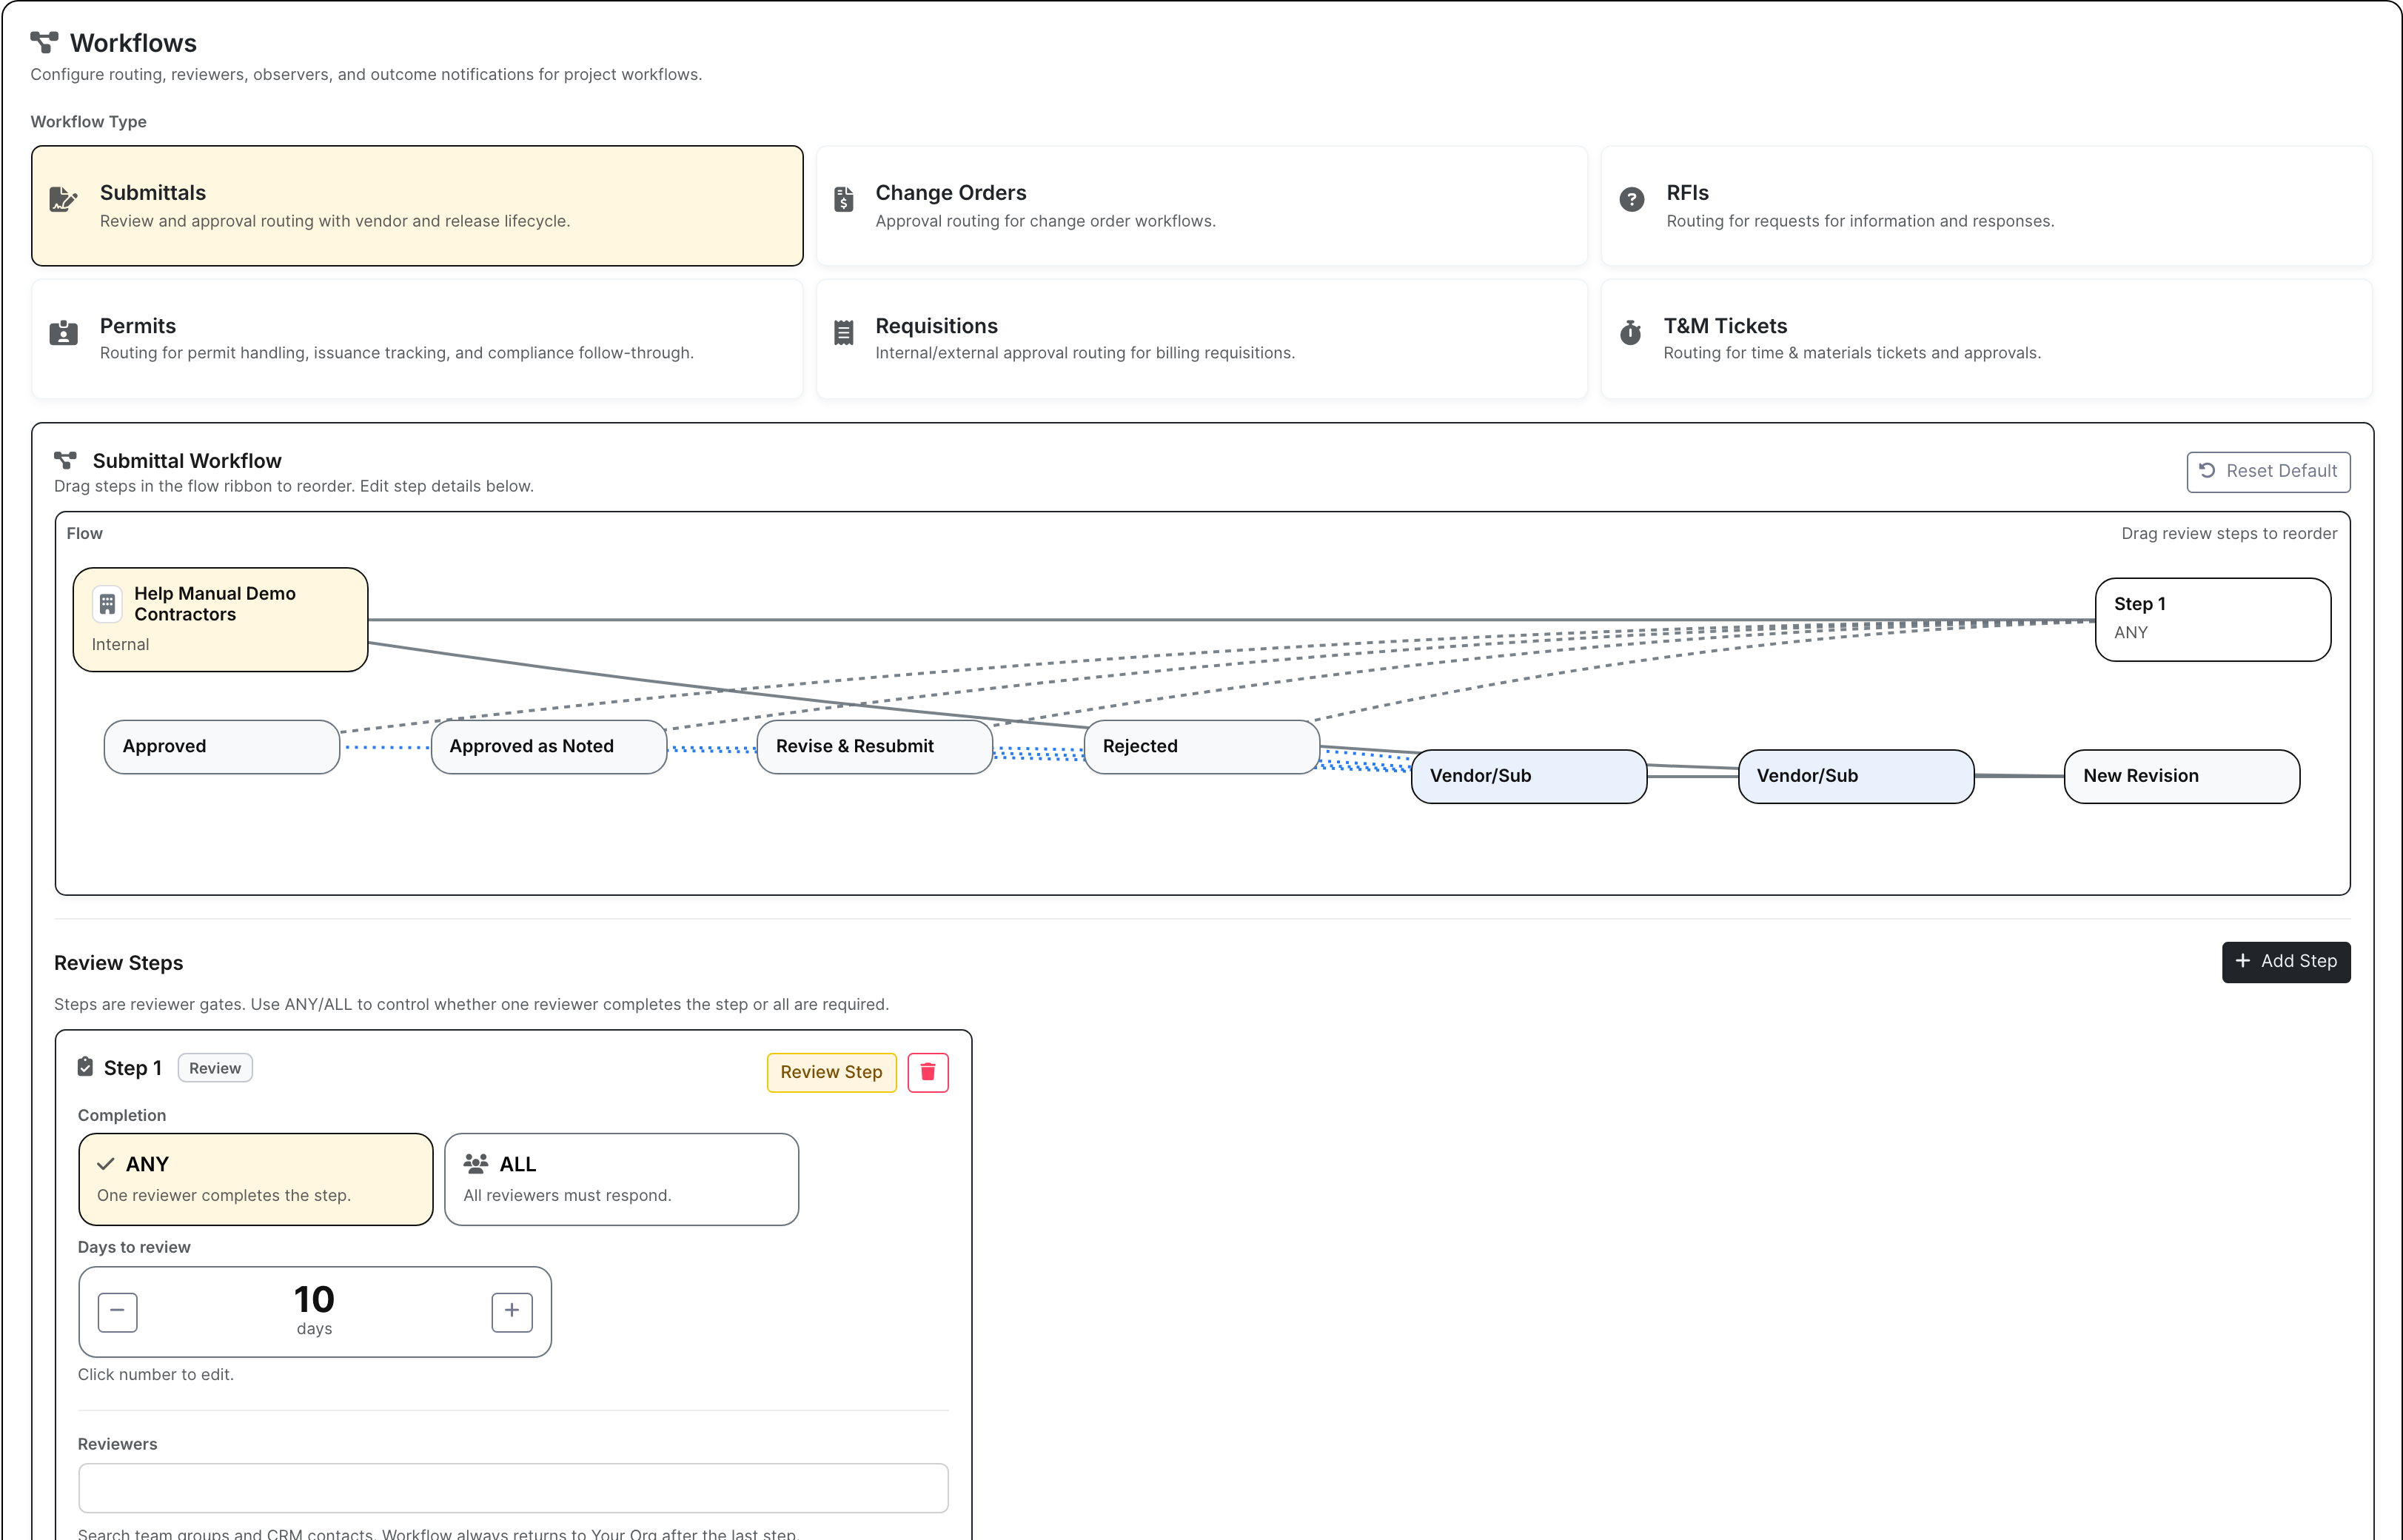Choose ALL completion option
This screenshot has height=1540, width=2403.
622,1179
